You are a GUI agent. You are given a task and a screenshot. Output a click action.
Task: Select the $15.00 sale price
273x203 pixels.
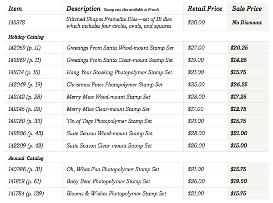pyautogui.click(x=239, y=146)
